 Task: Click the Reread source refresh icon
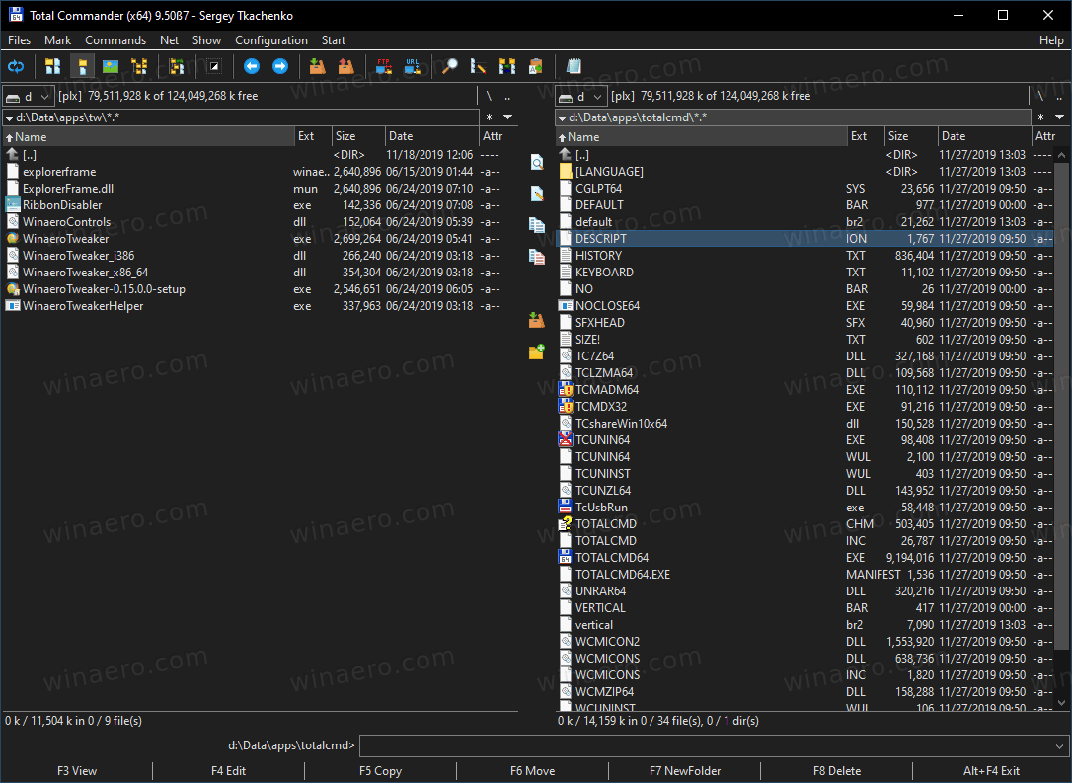(x=15, y=66)
